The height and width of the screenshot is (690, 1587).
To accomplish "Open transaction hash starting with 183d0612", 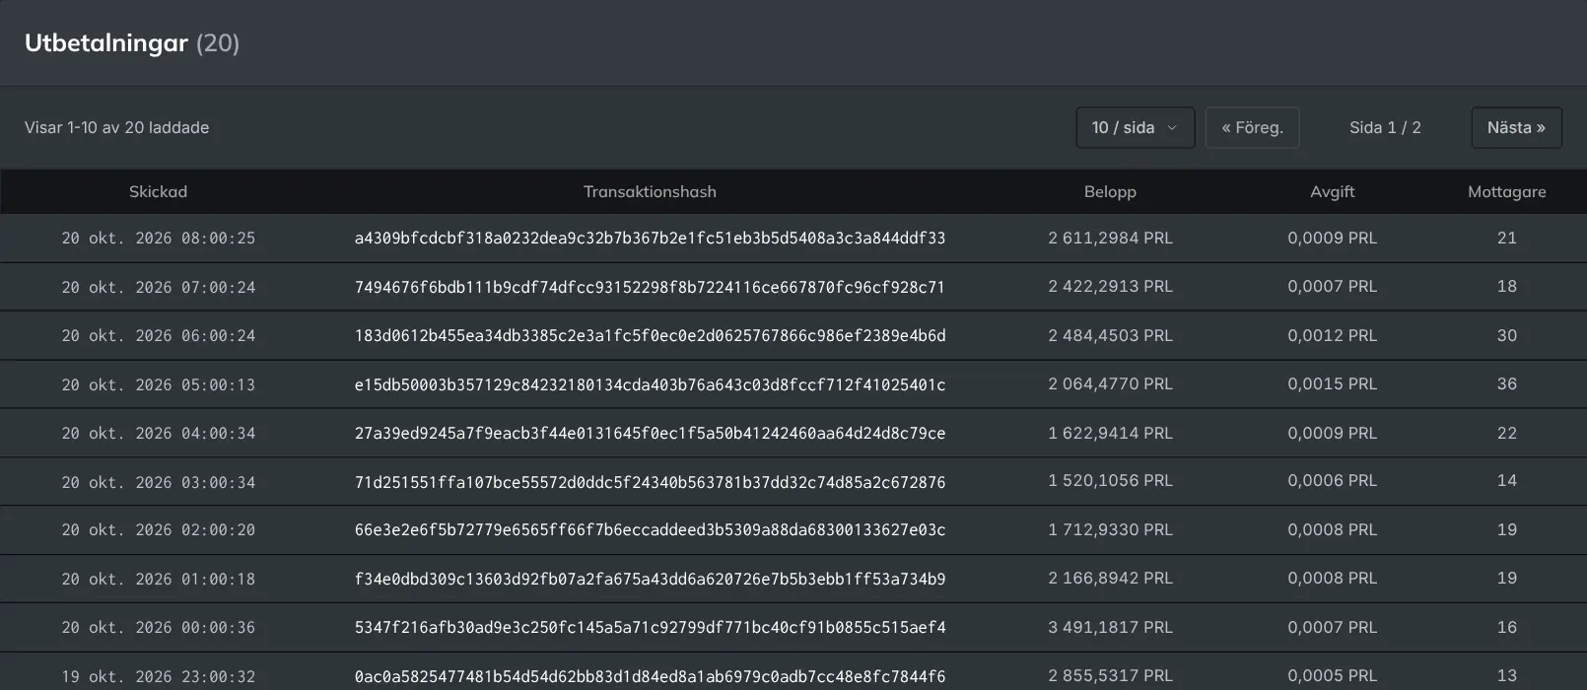I will (x=650, y=335).
